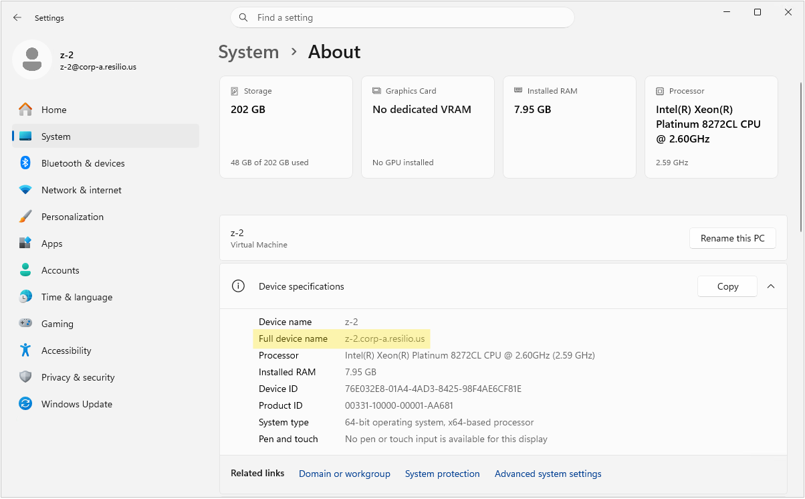Image resolution: width=805 pixels, height=499 pixels.
Task: Open Network & internet settings
Action: point(106,190)
